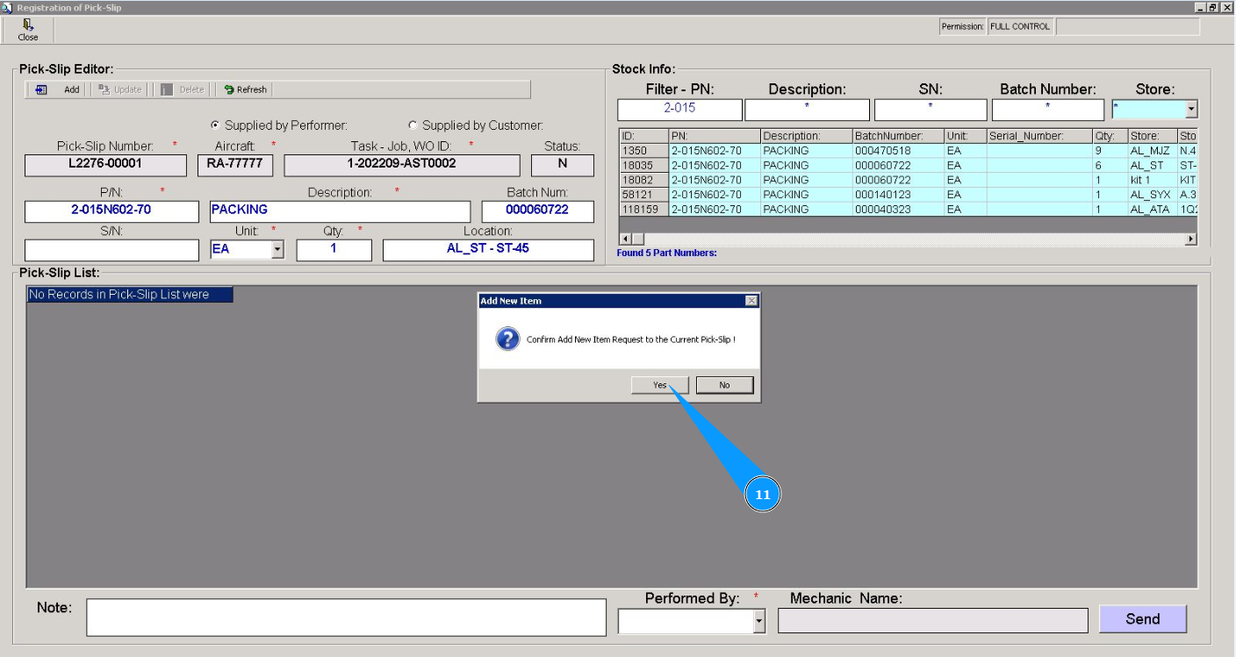Select stock row with ID 118159
The width and height of the screenshot is (1236, 657).
pyautogui.click(x=908, y=210)
